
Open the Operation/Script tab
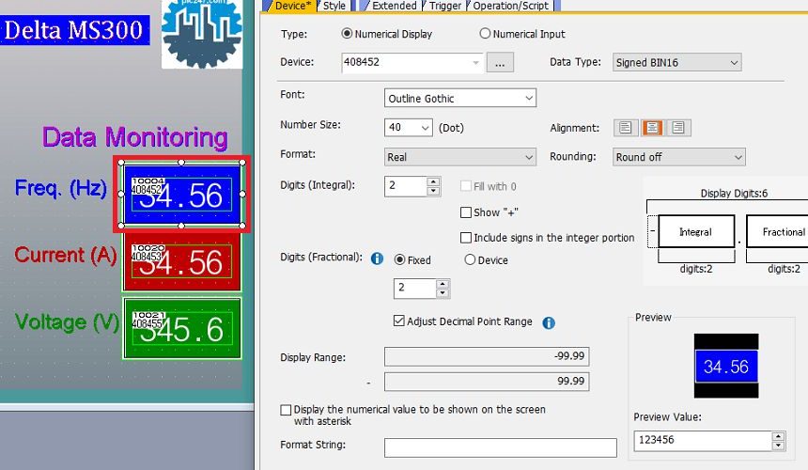[x=511, y=6]
